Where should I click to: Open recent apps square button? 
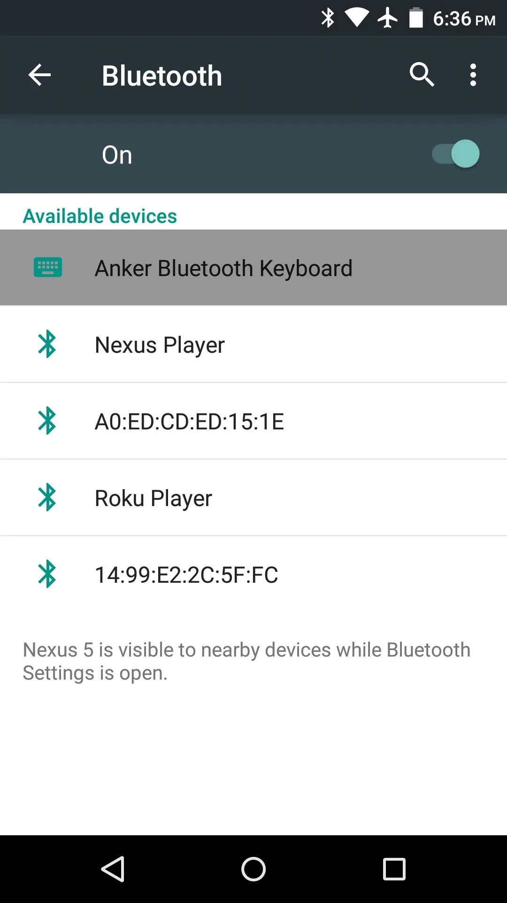point(394,869)
